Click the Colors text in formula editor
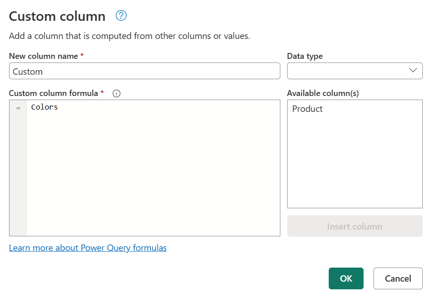This screenshot has width=435, height=302. coord(44,107)
